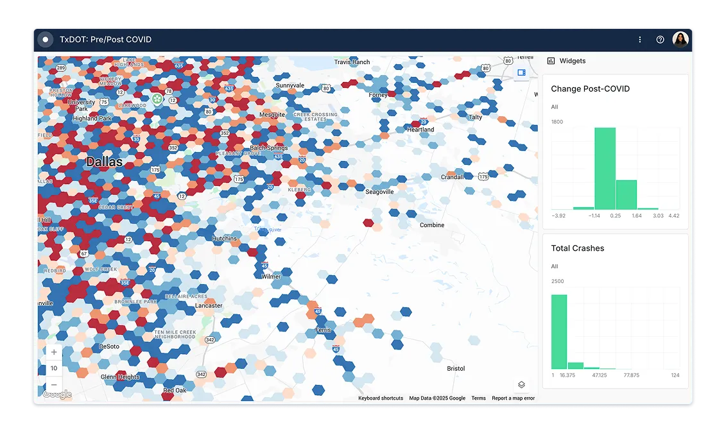Click the zoom level indicator showing 10

[54, 368]
